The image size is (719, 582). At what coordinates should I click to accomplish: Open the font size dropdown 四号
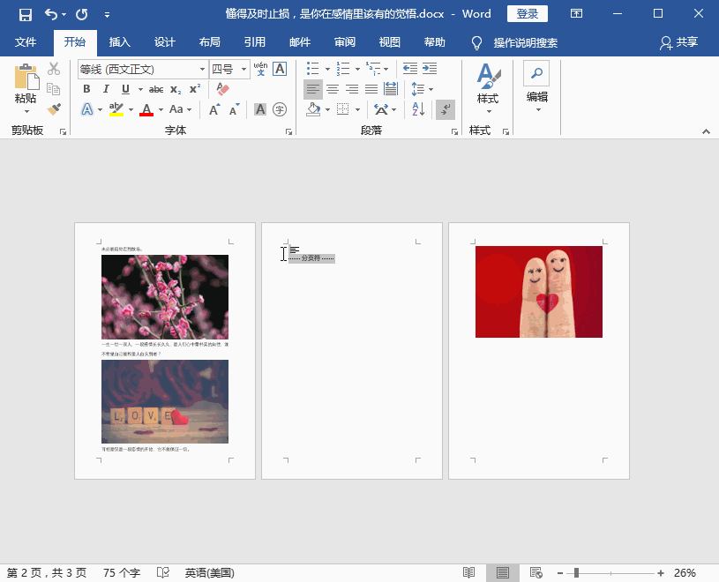point(244,69)
